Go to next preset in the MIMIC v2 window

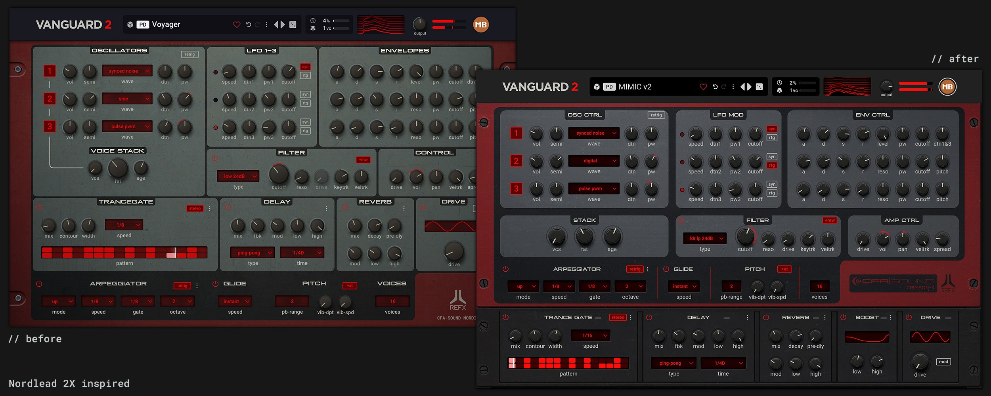pyautogui.click(x=749, y=87)
